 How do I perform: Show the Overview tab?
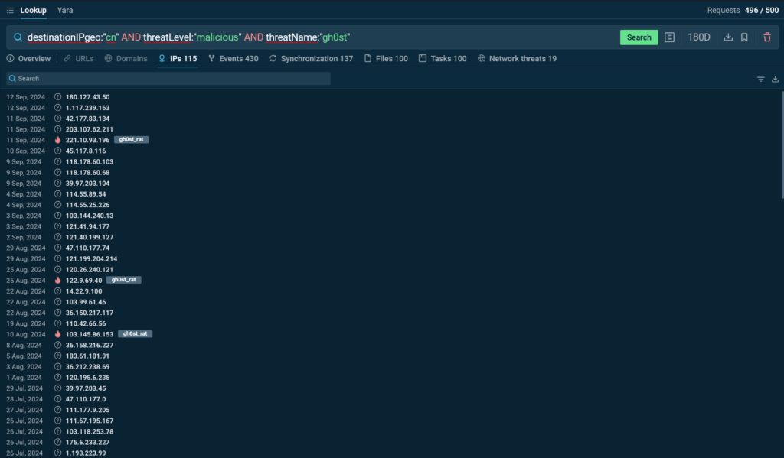[x=28, y=59]
